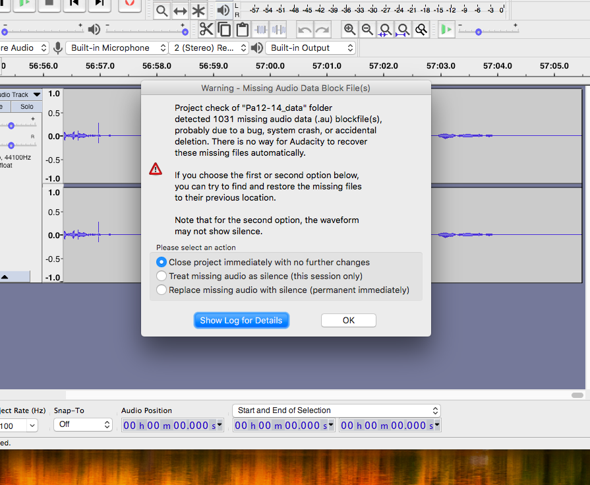Select the Time Shift tool
This screenshot has width=590, height=485.
179,11
